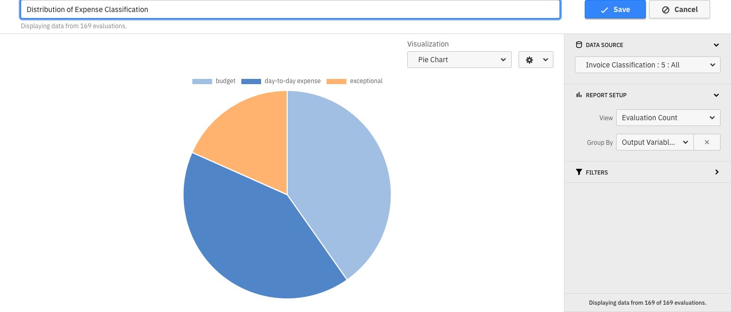This screenshot has height=312, width=731.
Task: Collapse the REPORT SETUP section
Action: pos(716,95)
